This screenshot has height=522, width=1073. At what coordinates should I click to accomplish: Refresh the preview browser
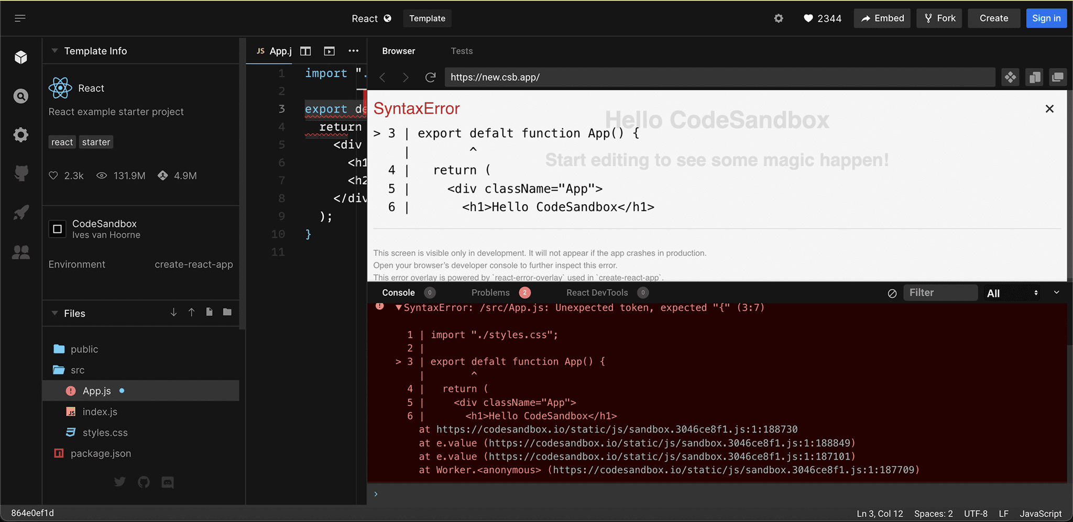(430, 77)
